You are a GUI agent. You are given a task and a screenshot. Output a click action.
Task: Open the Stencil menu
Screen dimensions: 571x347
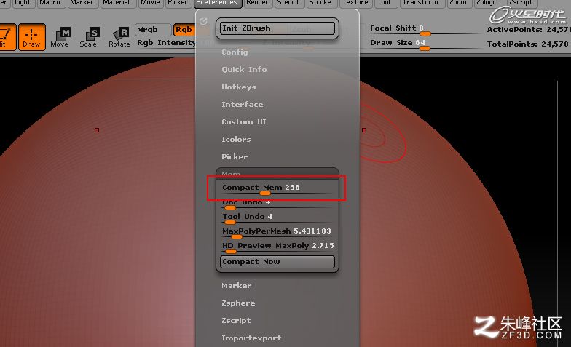[x=287, y=3]
